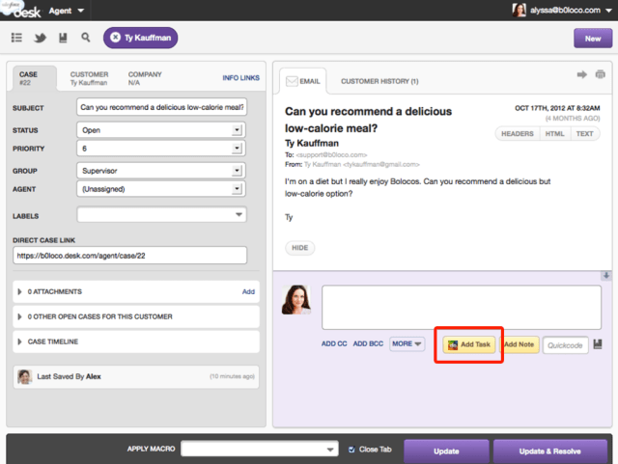This screenshot has height=464, width=618.
Task: Close the Ty Kauffman case tab
Action: (x=115, y=38)
